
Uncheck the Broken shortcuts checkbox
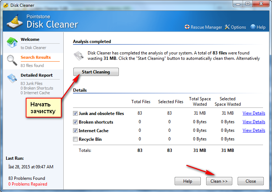coord(75,122)
